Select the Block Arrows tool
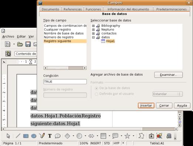The height and width of the screenshot is (146, 193). tap(91, 136)
